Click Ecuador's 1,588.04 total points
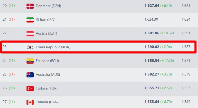Image resolution: width=198 pixels, height=108 pixels. tap(152, 61)
